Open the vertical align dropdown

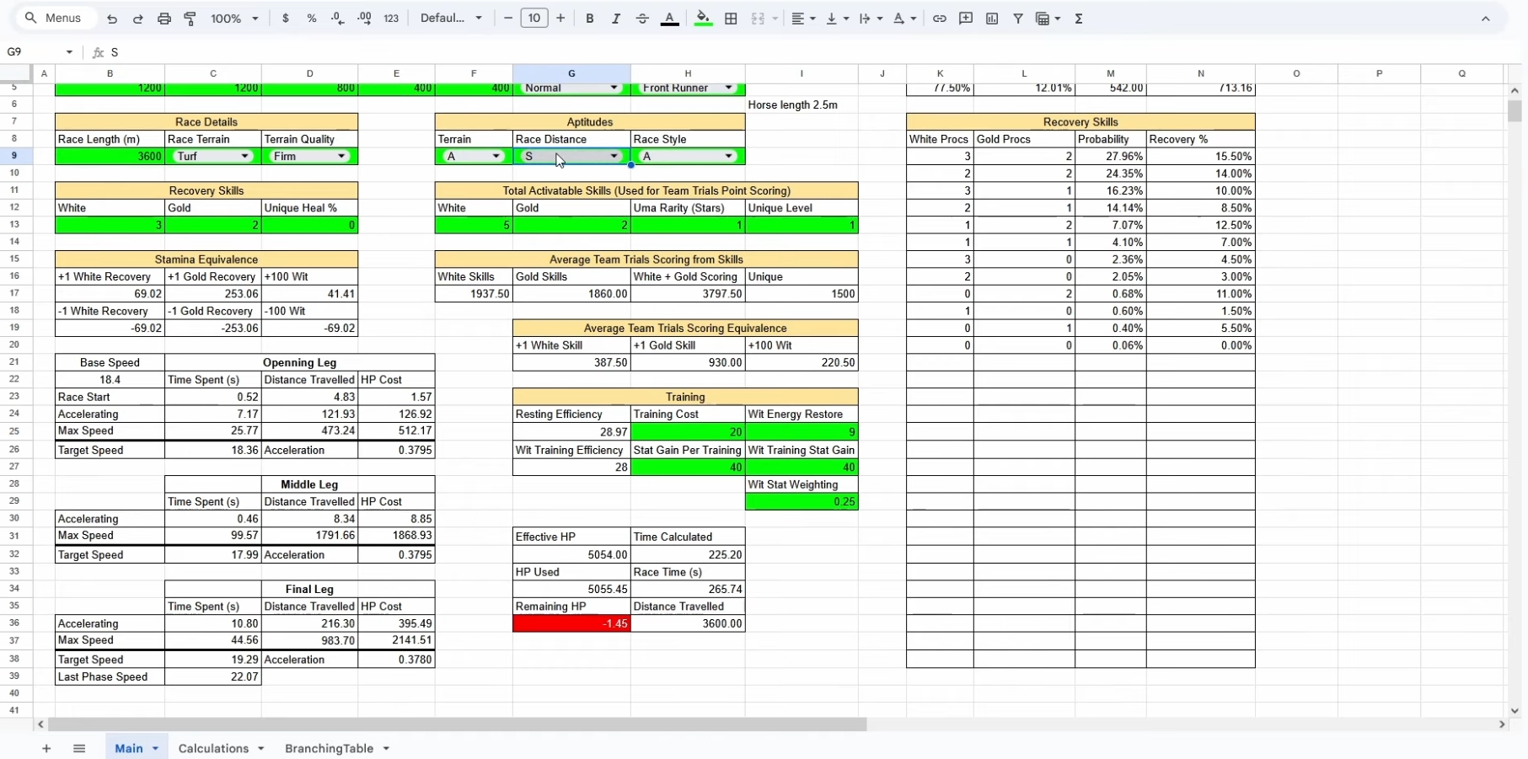coord(837,19)
